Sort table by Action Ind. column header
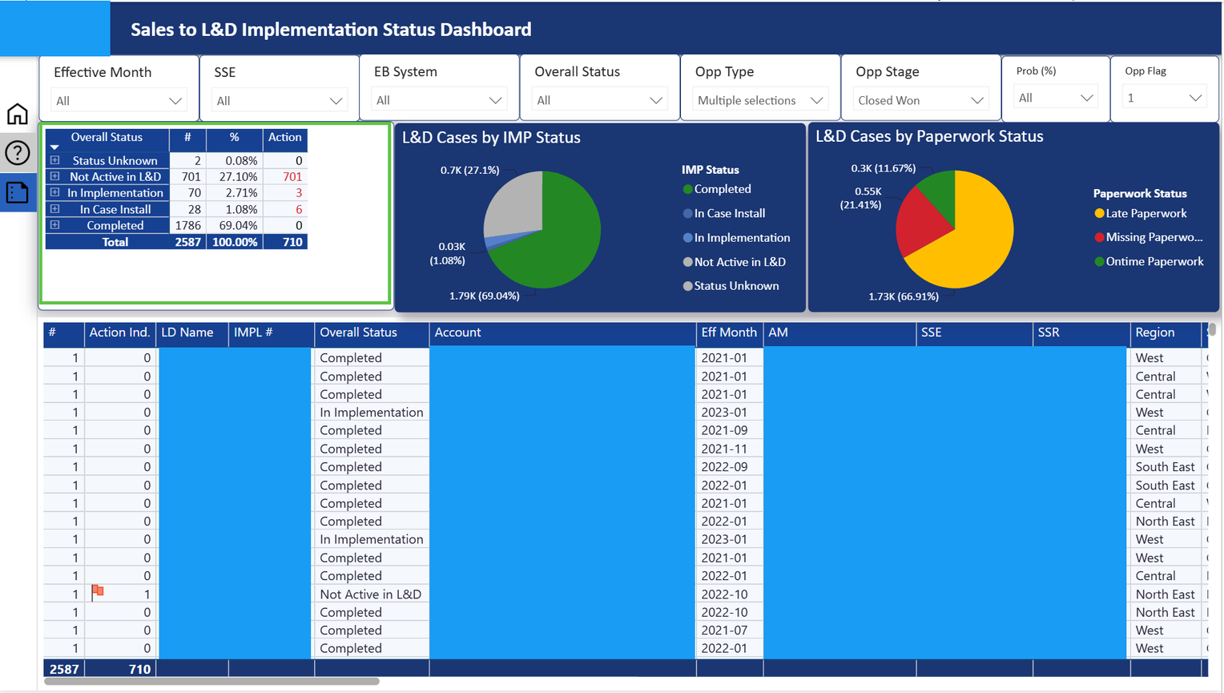1224x693 pixels. point(119,332)
